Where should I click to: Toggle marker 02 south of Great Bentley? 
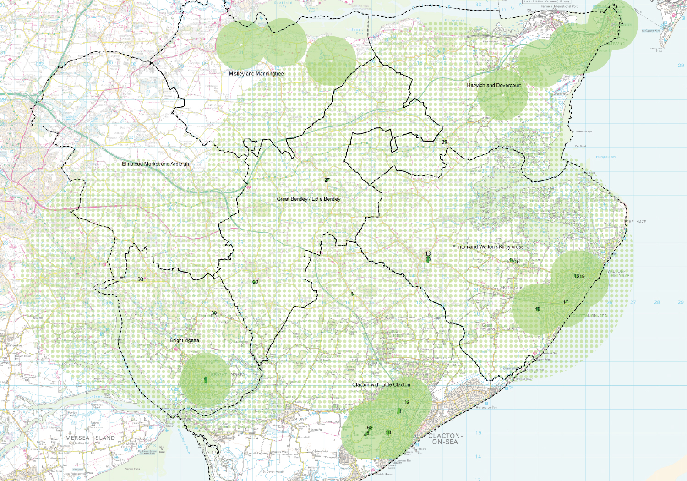coord(256,282)
